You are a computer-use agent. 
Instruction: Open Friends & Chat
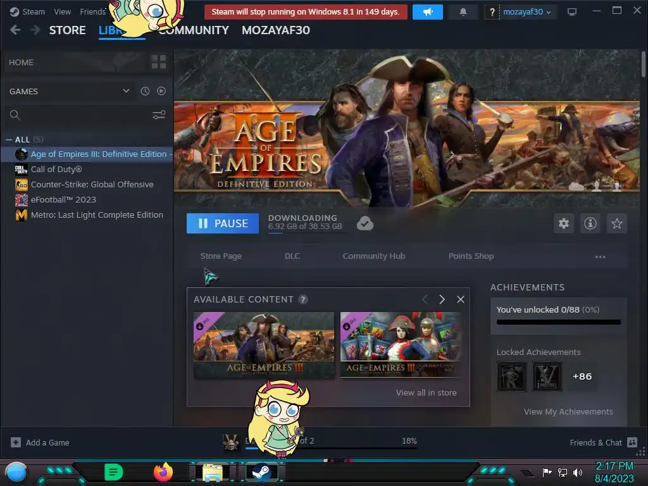pyautogui.click(x=603, y=442)
